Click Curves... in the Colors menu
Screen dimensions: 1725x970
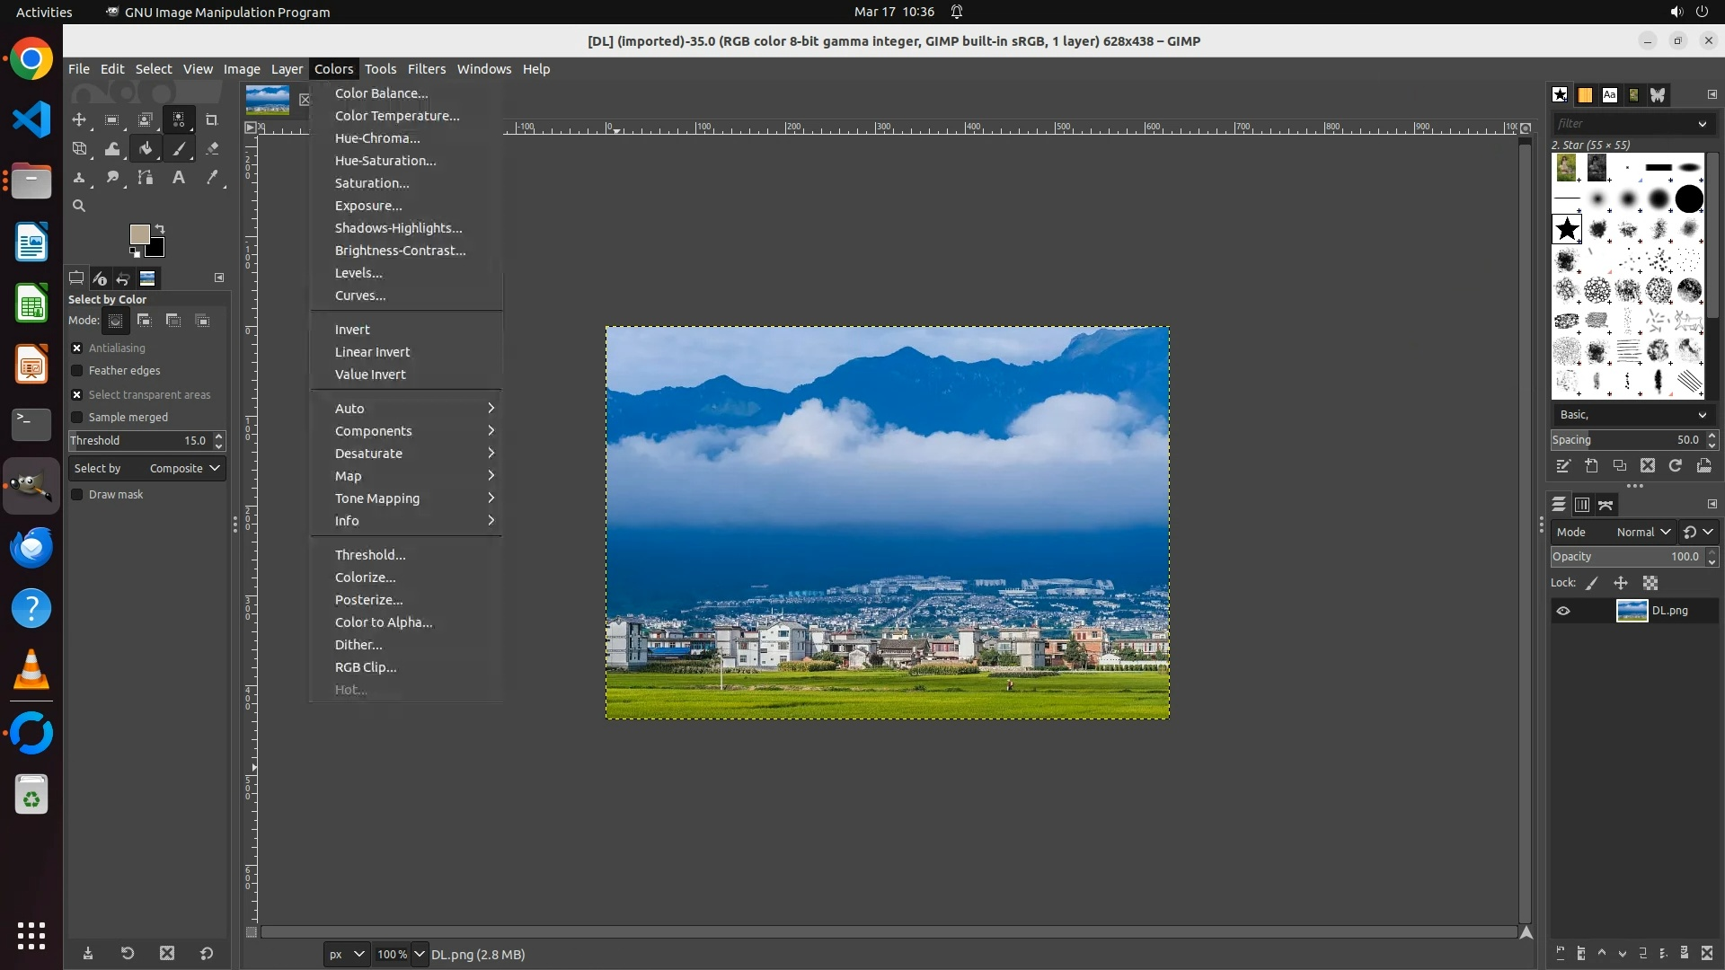[x=360, y=295]
